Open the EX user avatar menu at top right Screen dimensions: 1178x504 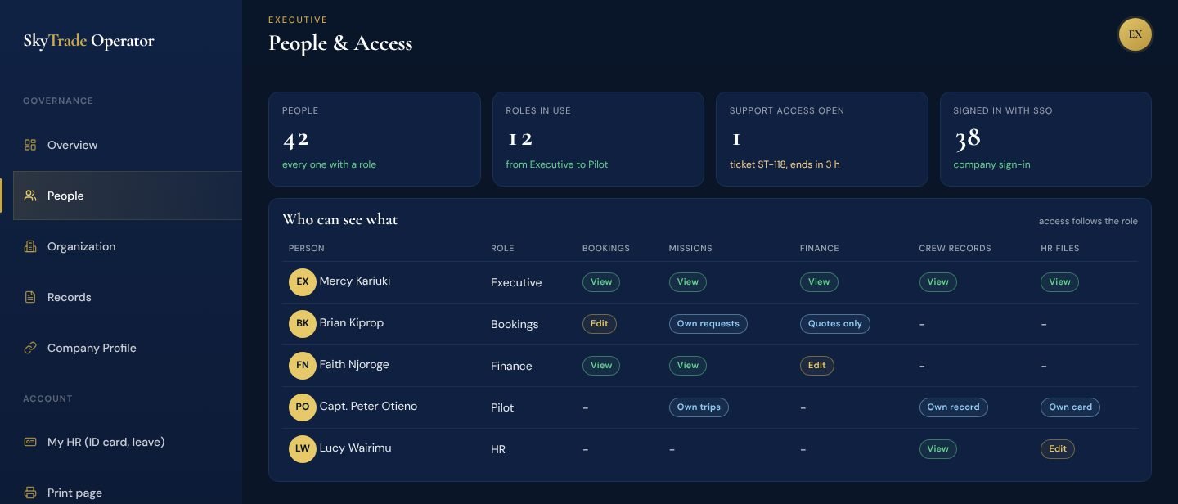1135,34
